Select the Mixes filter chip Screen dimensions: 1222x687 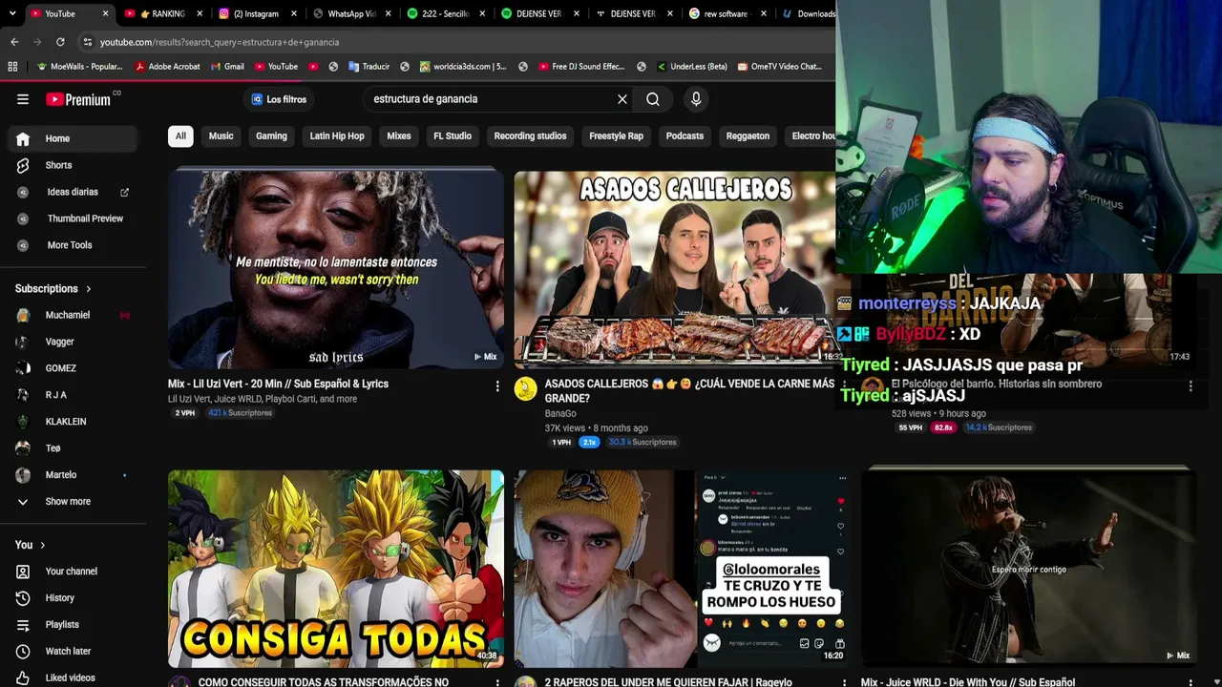399,136
